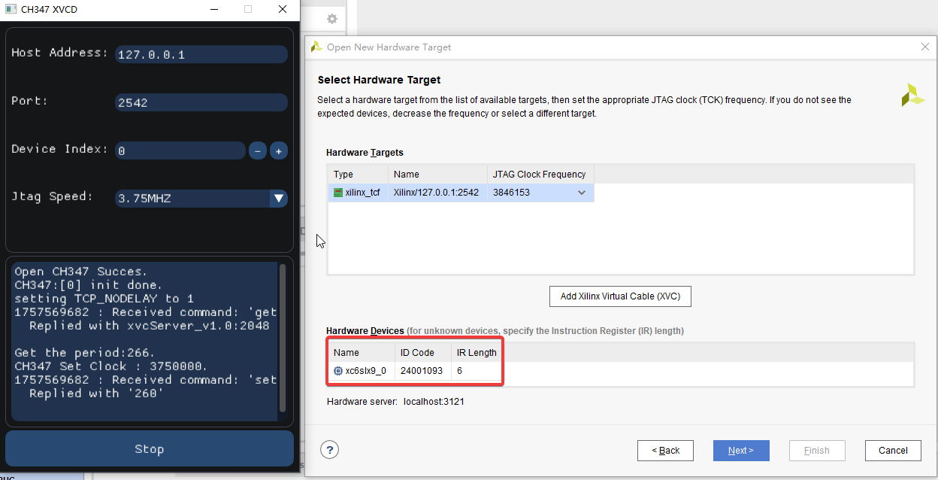938x480 pixels.
Task: Click the xilinx_tcf green target icon
Action: coord(338,193)
